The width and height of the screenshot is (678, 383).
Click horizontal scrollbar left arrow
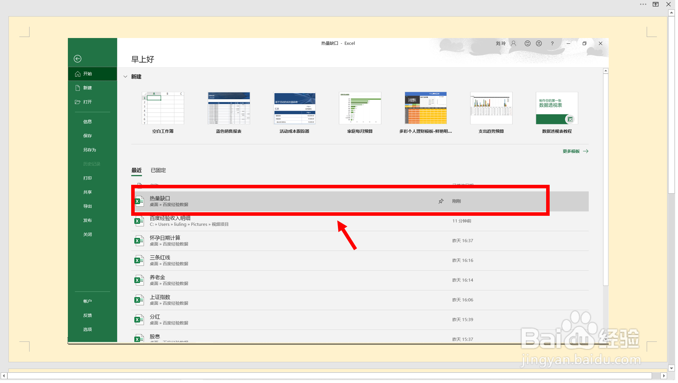pyautogui.click(x=4, y=376)
